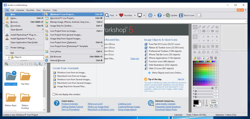Choose Windows® Icon Project menu item

74,14
